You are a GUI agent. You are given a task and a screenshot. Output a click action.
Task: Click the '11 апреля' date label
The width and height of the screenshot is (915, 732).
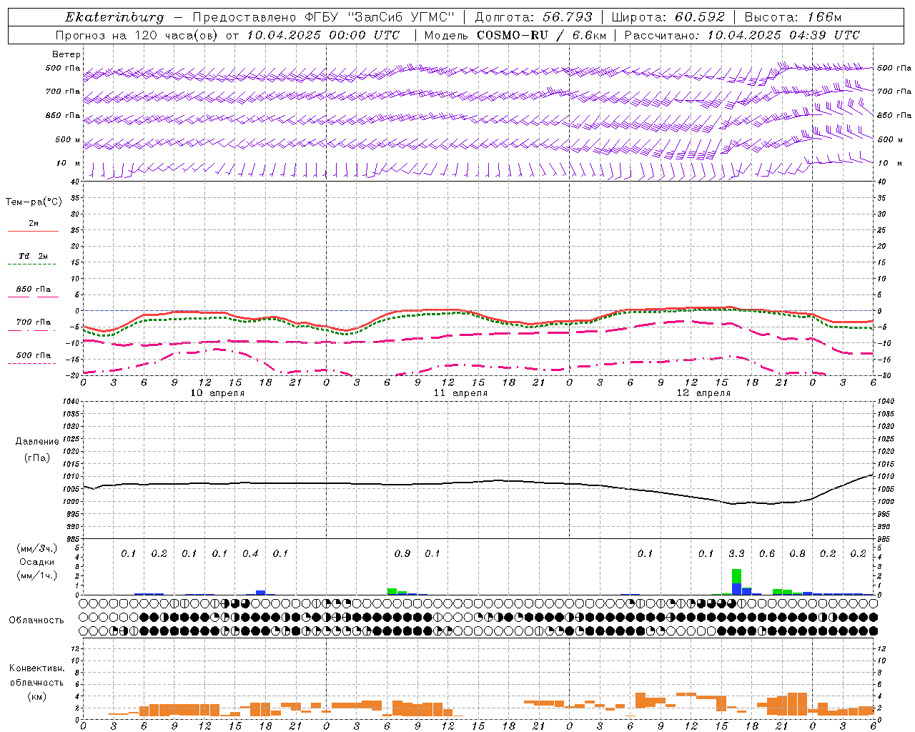tap(460, 393)
